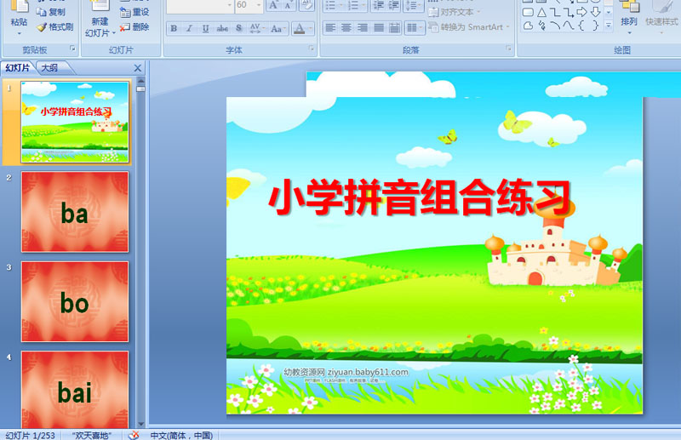
Task: Toggle text shadow (S) formatting
Action: pos(239,29)
